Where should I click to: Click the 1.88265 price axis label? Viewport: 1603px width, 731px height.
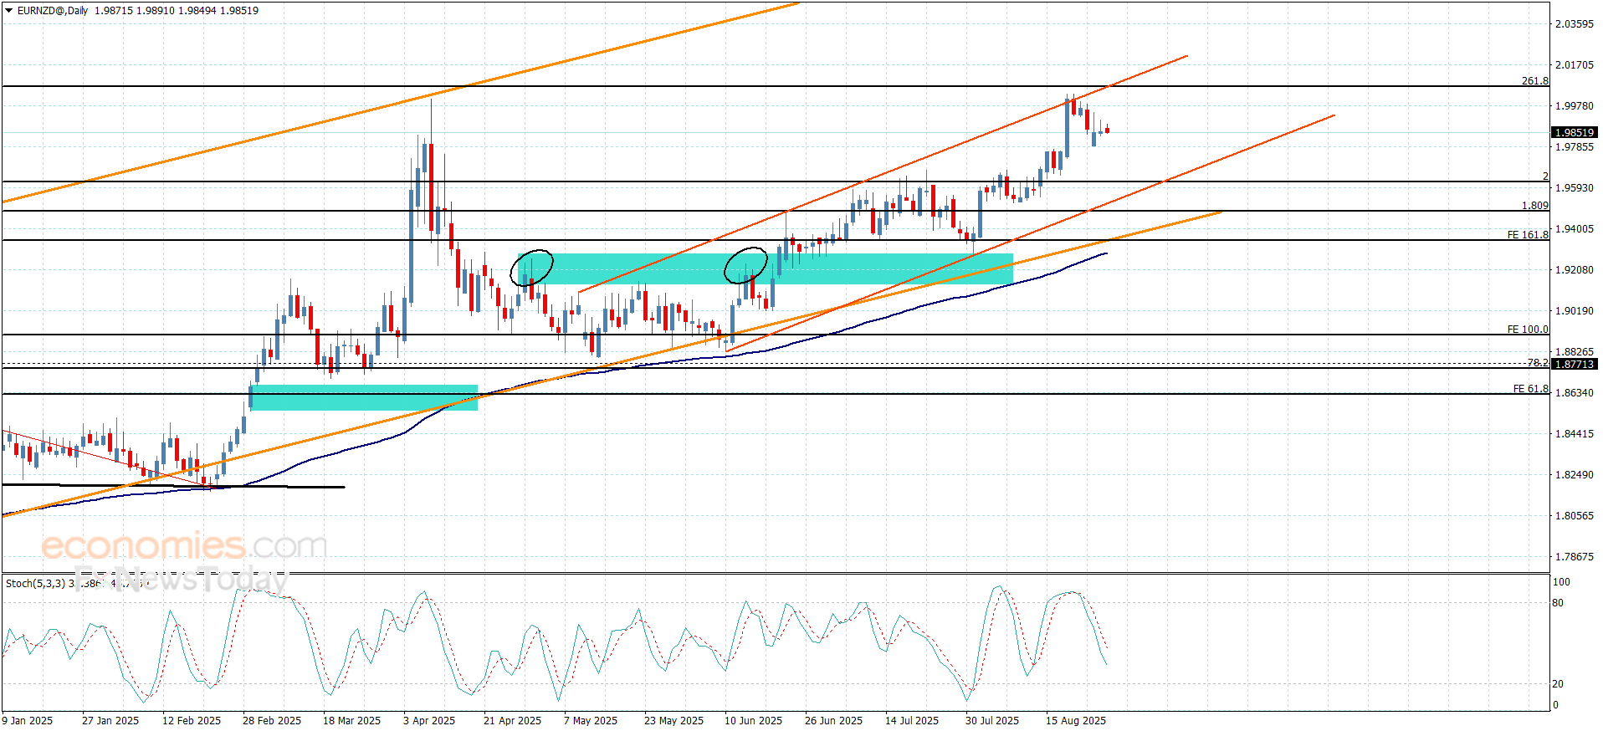click(x=1575, y=351)
